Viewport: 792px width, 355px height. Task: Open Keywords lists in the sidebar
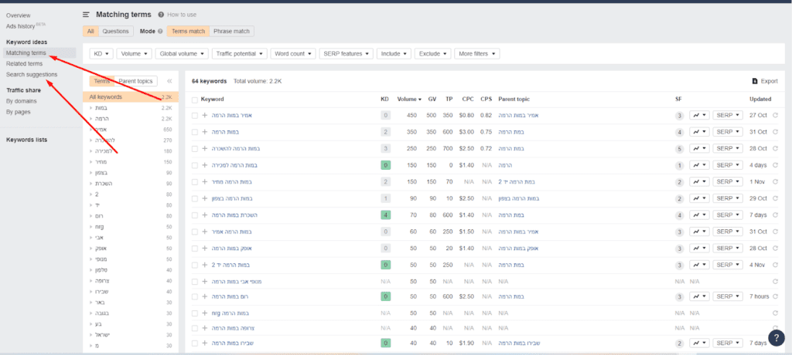[x=27, y=140]
